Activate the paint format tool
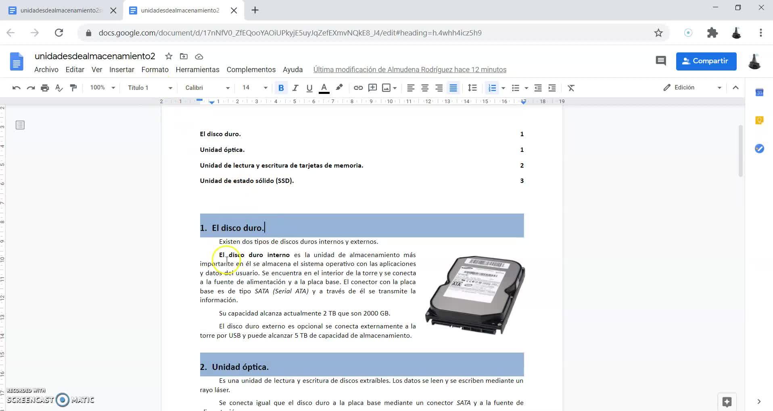The image size is (773, 411). click(x=73, y=88)
